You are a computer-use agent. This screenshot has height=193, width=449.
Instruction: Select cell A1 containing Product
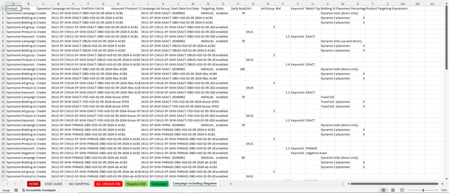(13, 8)
